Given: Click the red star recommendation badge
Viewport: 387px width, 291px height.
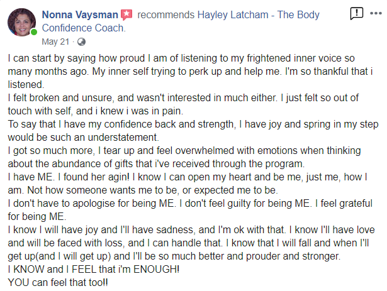Looking at the screenshot, I should [x=126, y=15].
